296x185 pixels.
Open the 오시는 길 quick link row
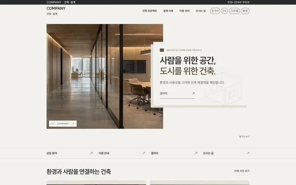[x=226, y=153]
